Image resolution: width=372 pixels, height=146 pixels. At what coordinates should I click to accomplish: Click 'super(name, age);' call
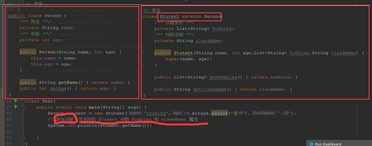pos(189,59)
